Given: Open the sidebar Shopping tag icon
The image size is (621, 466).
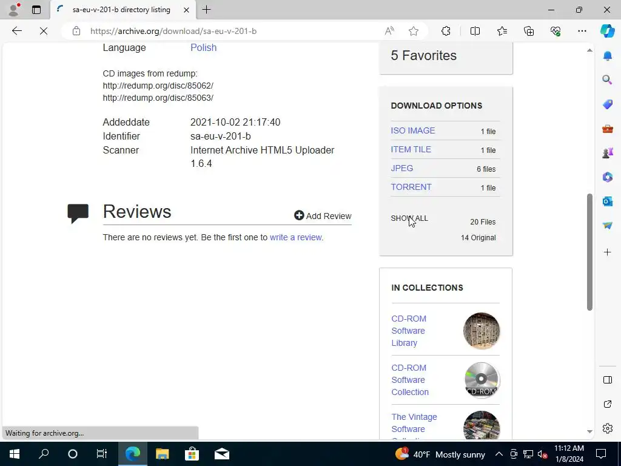Looking at the screenshot, I should (608, 104).
